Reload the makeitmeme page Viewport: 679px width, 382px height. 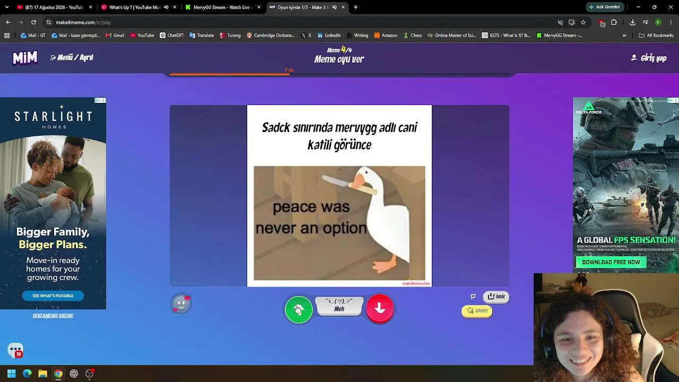coord(33,22)
